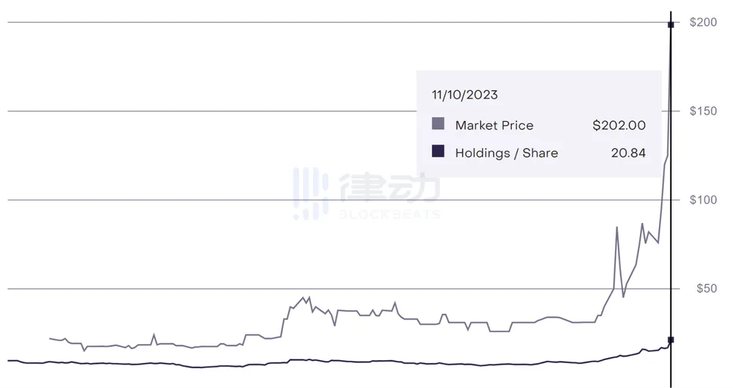Viewport: 733px width, 388px height.
Task: Click the Holdings / Share dark color swatch
Action: pos(438,152)
